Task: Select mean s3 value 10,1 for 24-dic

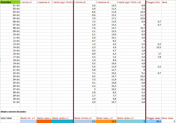Action: [131, 79]
